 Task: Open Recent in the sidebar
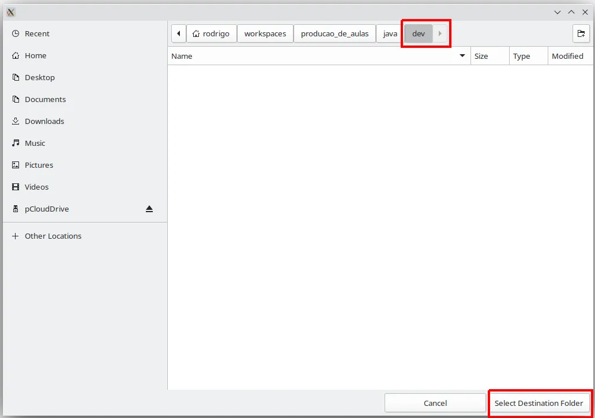click(85, 33)
